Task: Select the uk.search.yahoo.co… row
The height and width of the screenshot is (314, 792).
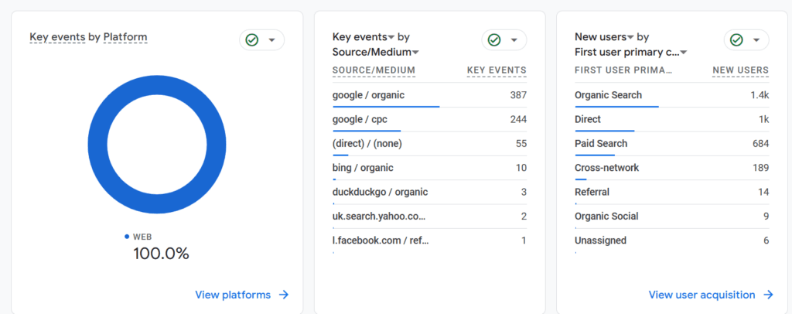Action: (x=429, y=216)
